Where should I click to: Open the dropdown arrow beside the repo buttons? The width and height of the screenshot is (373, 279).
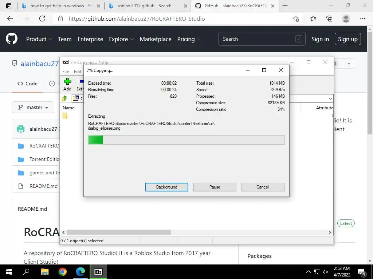click(x=349, y=64)
